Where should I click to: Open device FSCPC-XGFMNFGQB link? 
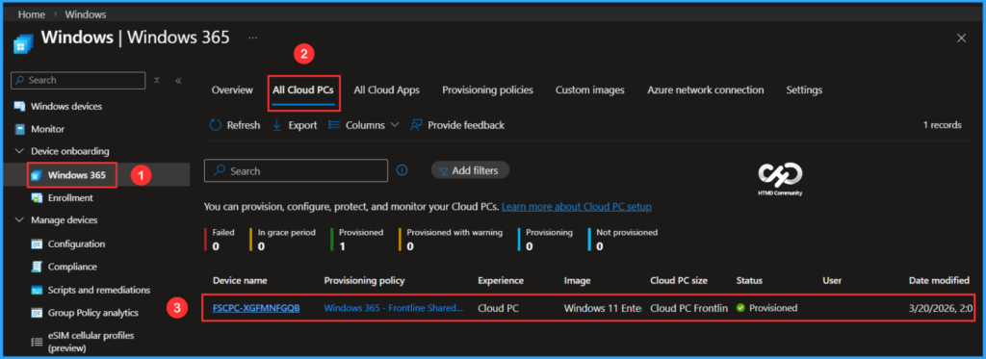tap(256, 308)
